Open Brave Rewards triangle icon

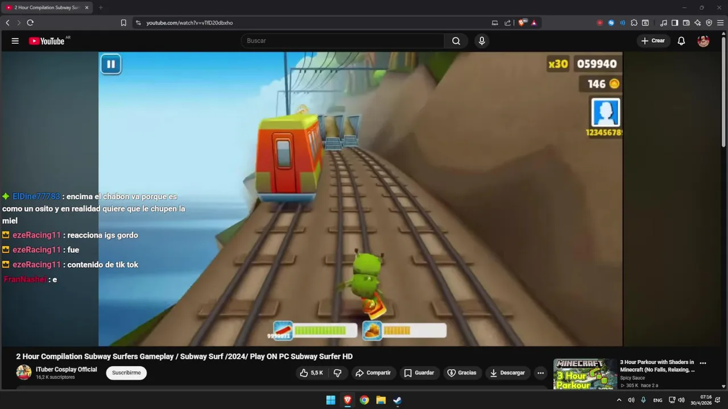534,23
